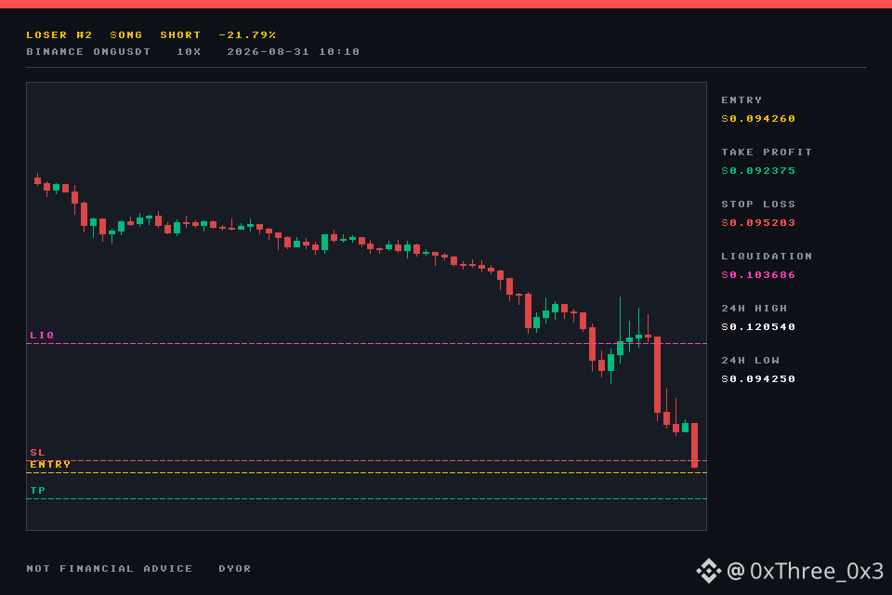
Task: Click the ENTRY heading in the side panel
Action: coord(741,100)
